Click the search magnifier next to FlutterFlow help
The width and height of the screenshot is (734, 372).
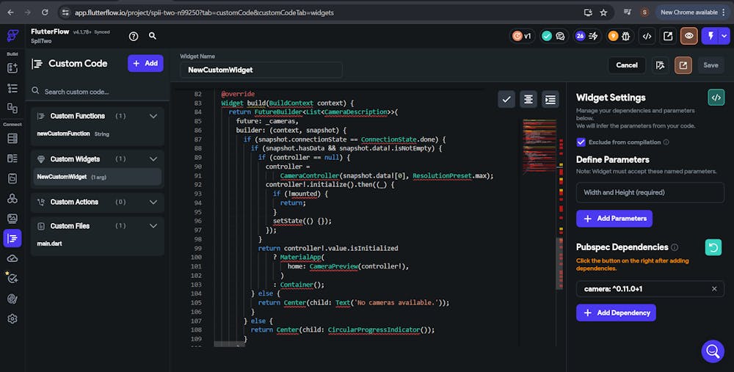tap(153, 36)
